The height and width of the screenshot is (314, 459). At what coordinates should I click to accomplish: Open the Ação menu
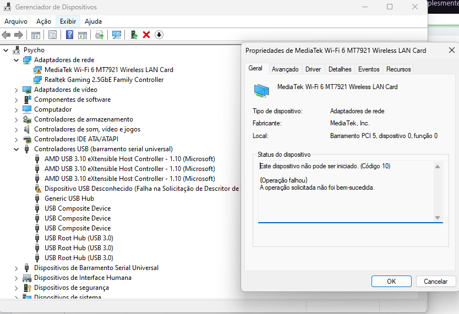click(x=43, y=21)
